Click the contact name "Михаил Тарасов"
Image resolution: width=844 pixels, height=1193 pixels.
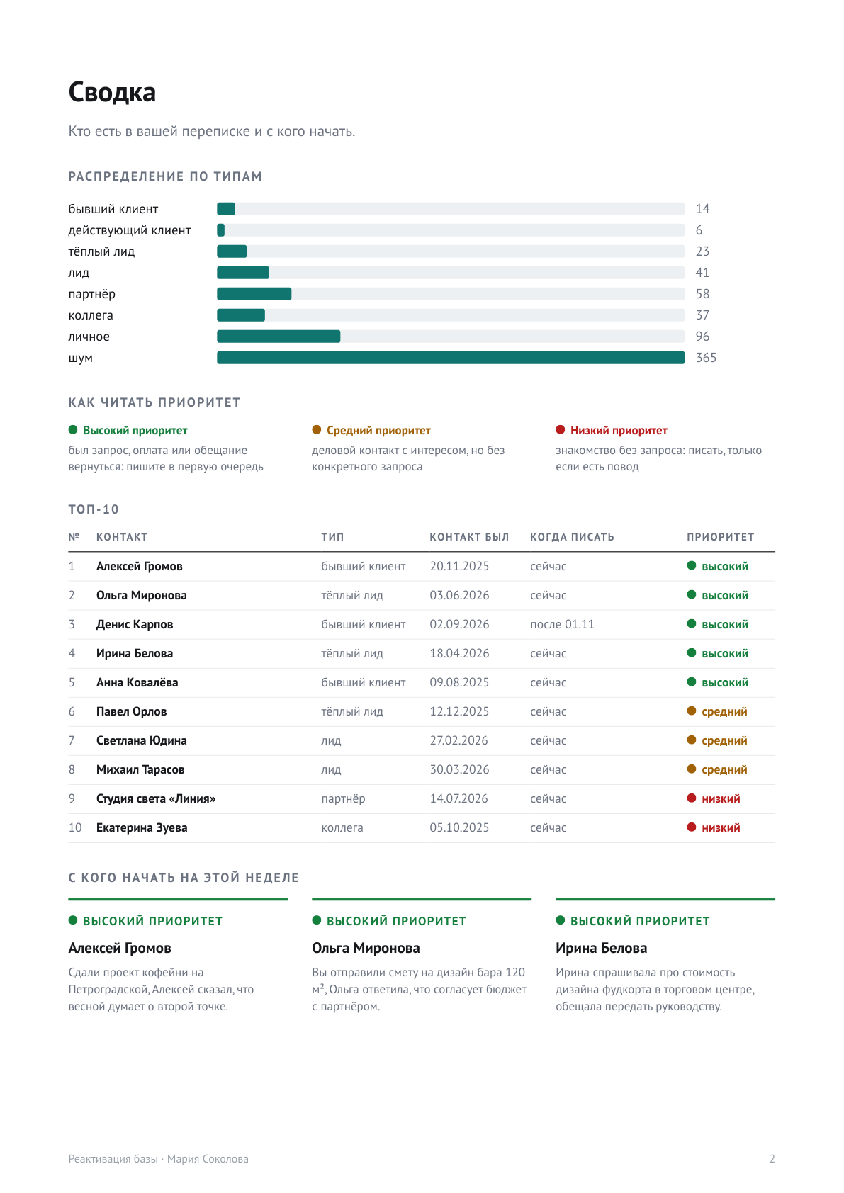pyautogui.click(x=140, y=770)
